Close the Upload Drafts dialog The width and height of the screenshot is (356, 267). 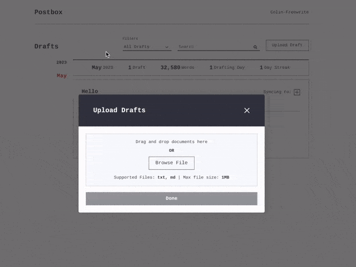pyautogui.click(x=247, y=110)
